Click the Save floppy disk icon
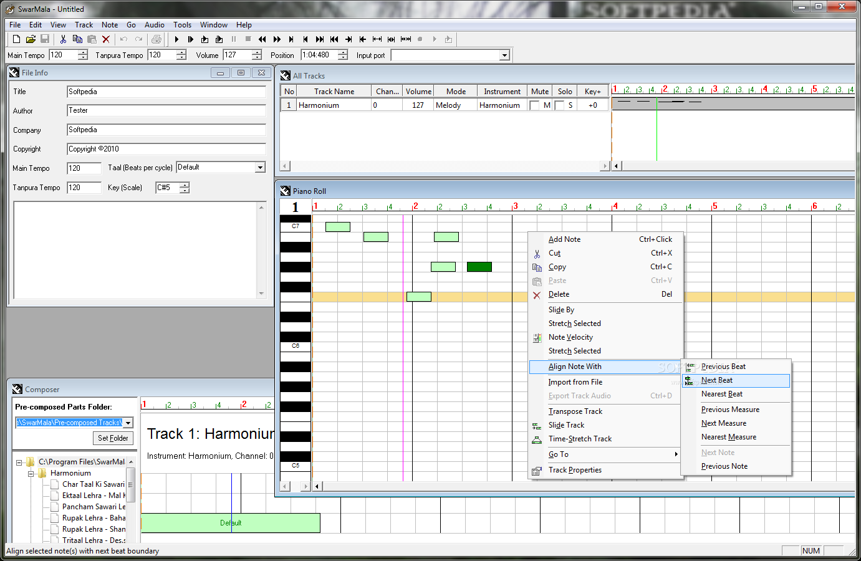Viewport: 861px width, 561px height. pos(45,39)
